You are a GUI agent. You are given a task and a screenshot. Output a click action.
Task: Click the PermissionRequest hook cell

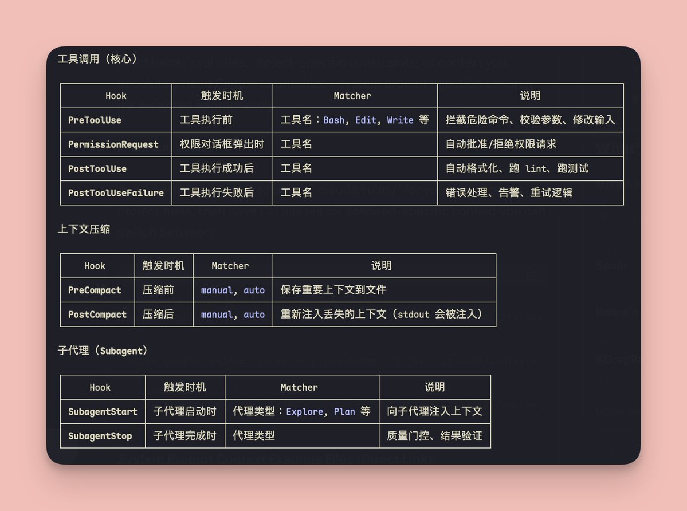tap(116, 144)
